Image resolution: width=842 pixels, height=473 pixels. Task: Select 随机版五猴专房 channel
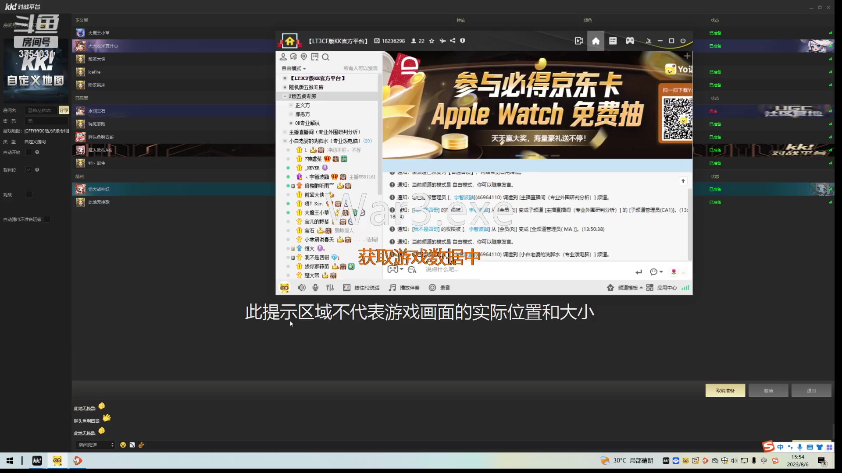306,88
